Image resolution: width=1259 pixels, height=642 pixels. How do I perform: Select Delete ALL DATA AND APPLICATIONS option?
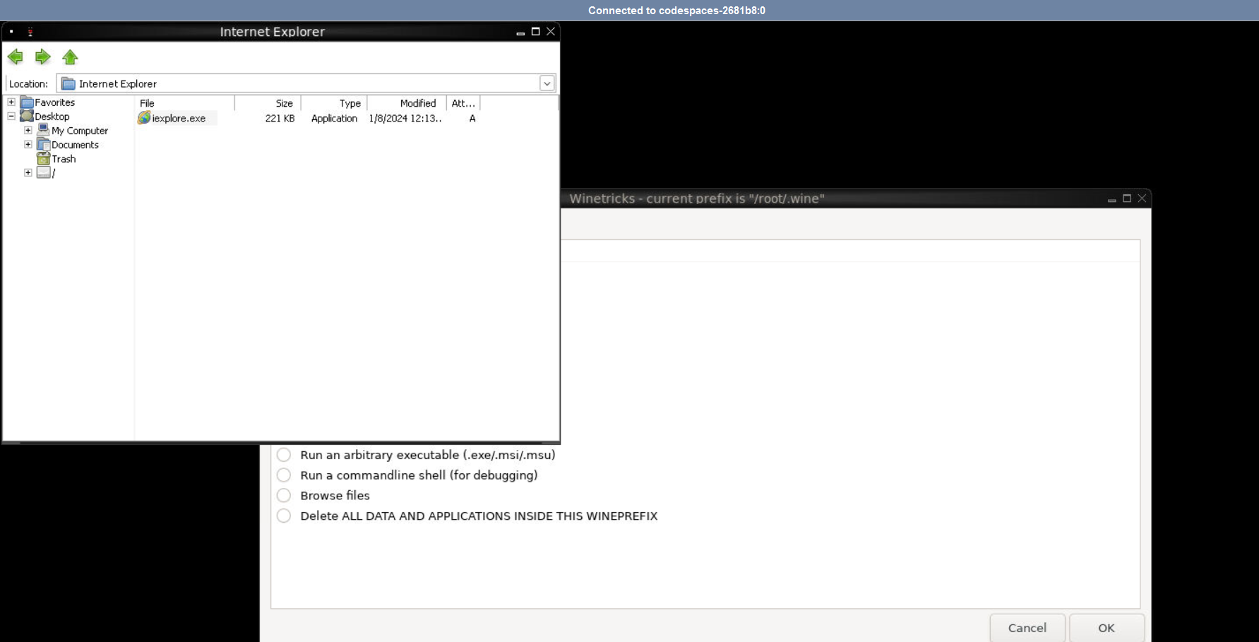[x=284, y=516]
